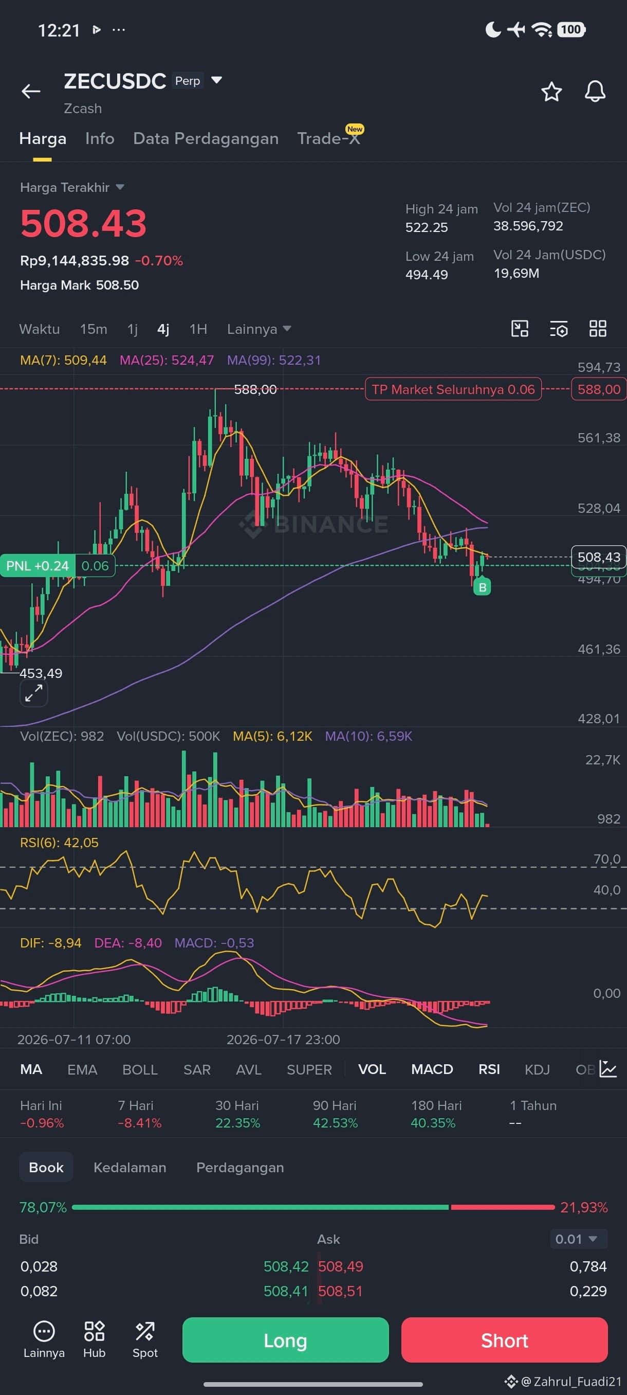This screenshot has width=627, height=1395.
Task: Tap MA(7): 509,44 indicator label
Action: (x=63, y=360)
